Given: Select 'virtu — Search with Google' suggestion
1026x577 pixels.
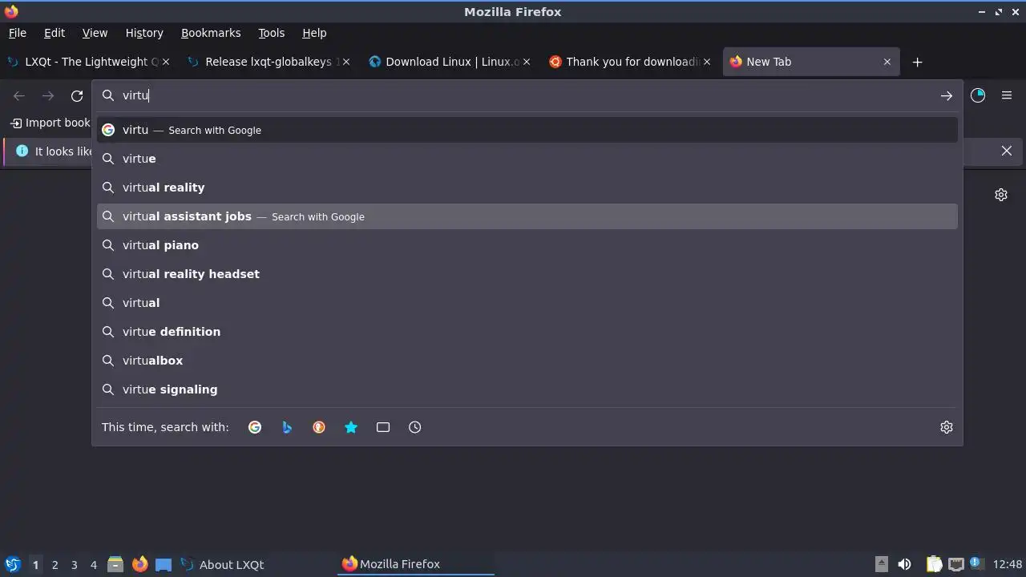Looking at the screenshot, I should 527,130.
